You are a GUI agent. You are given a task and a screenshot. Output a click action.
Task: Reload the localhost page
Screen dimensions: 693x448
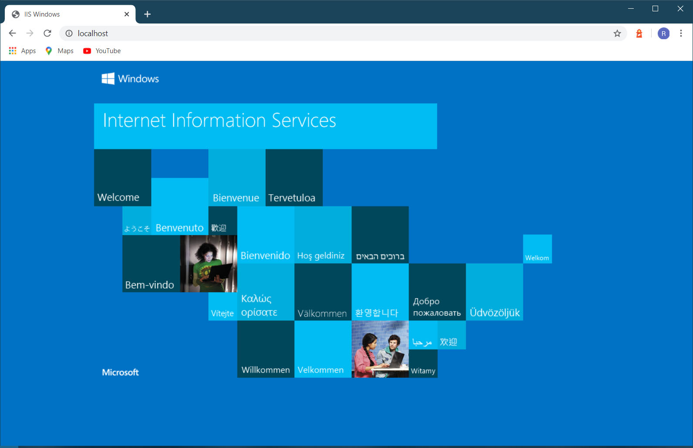(x=47, y=34)
